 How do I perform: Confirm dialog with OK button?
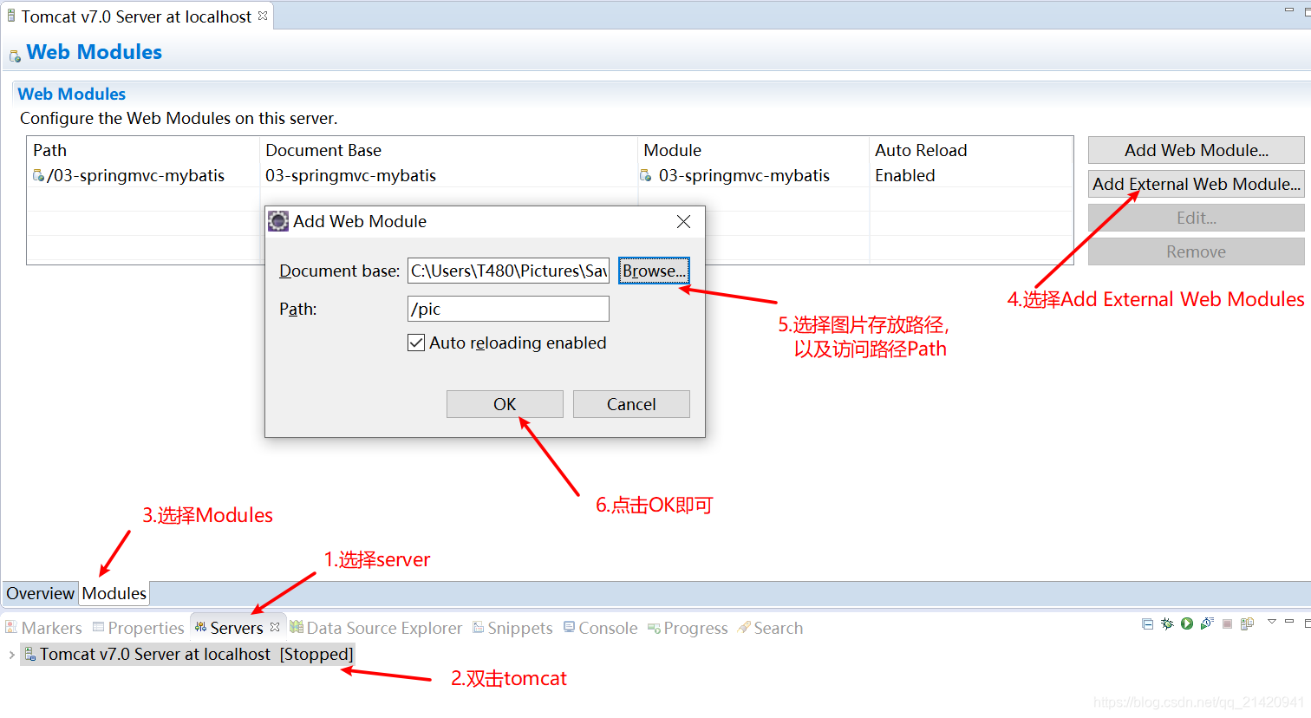coord(505,404)
